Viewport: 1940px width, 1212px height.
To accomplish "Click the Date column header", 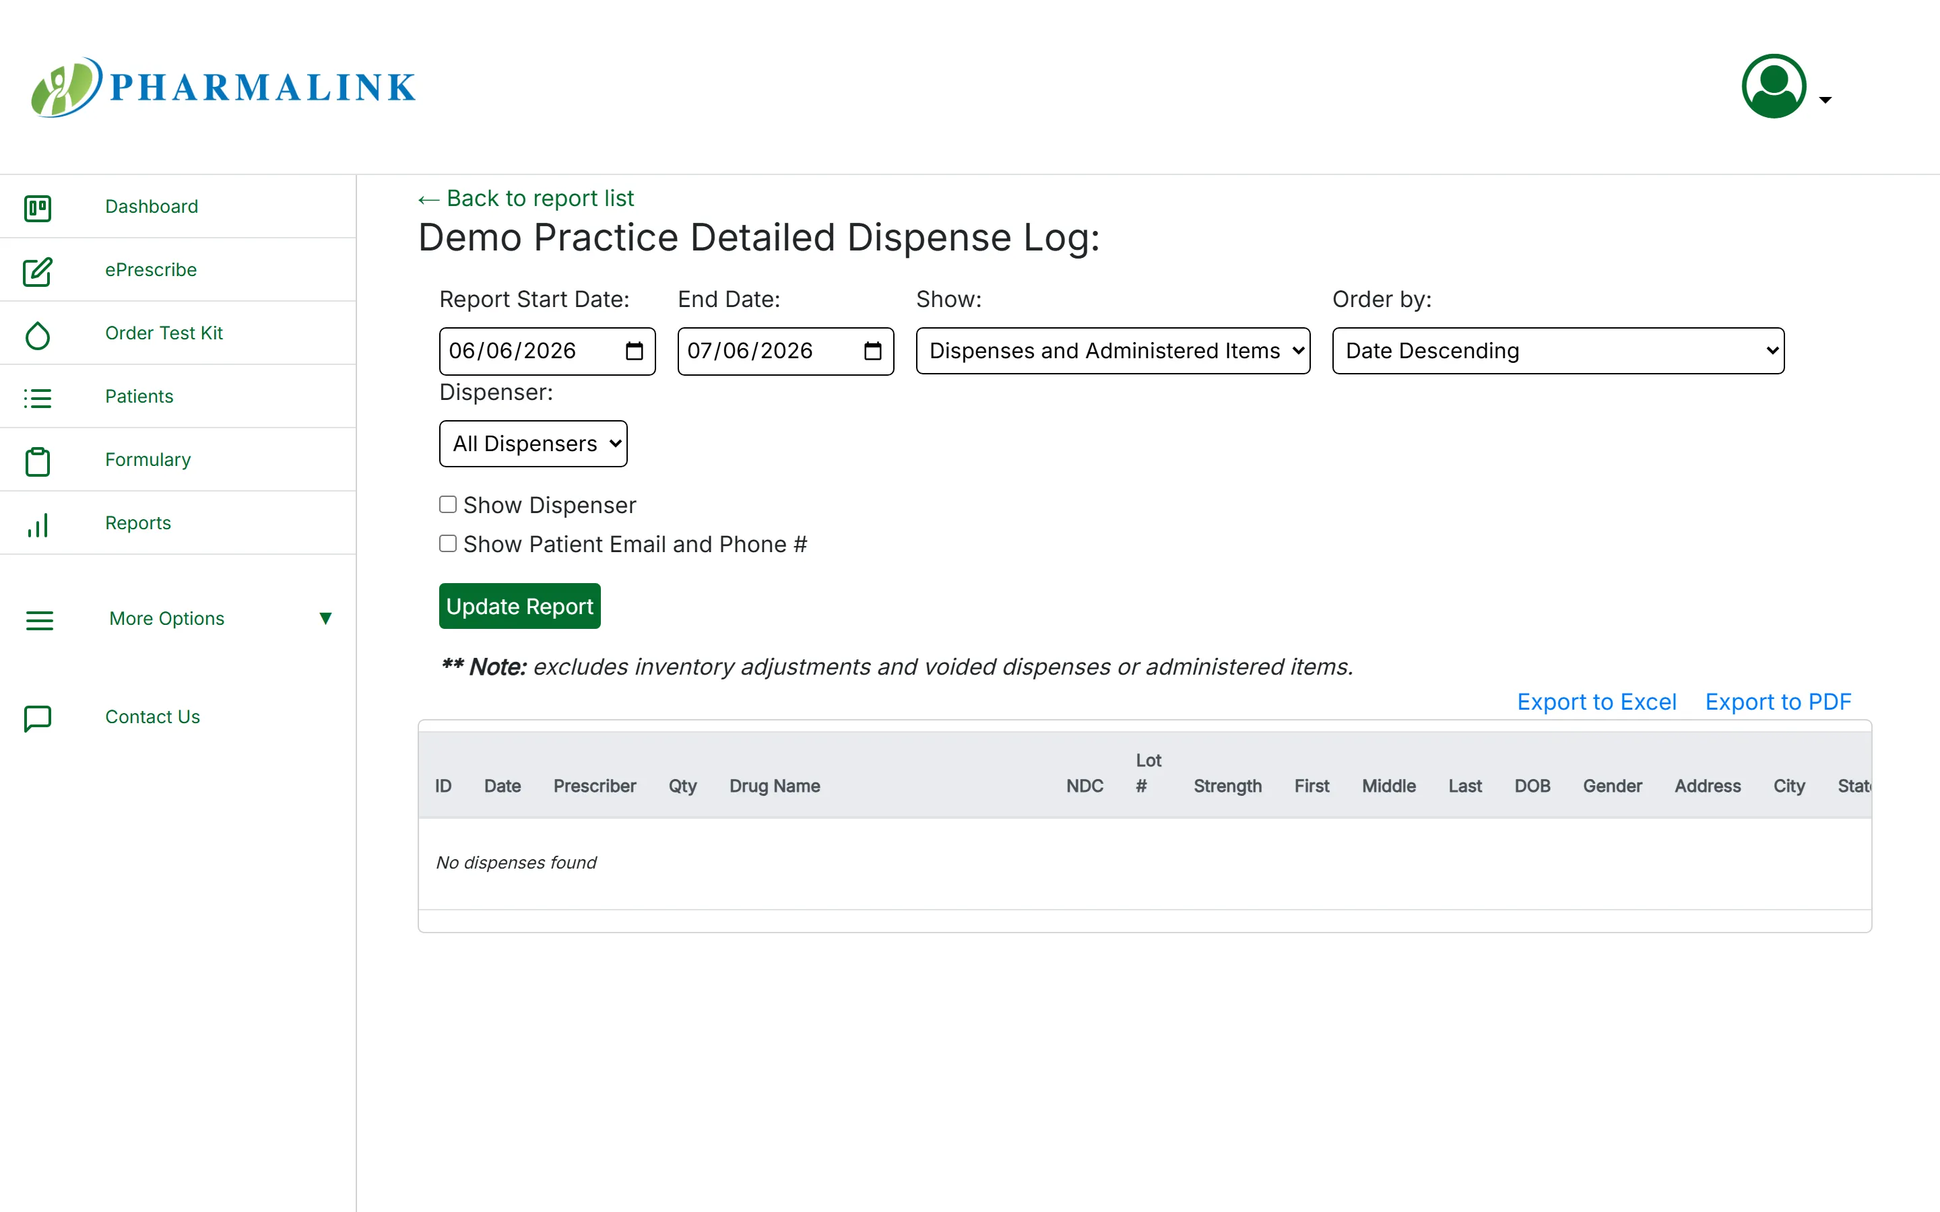I will pyautogui.click(x=503, y=786).
